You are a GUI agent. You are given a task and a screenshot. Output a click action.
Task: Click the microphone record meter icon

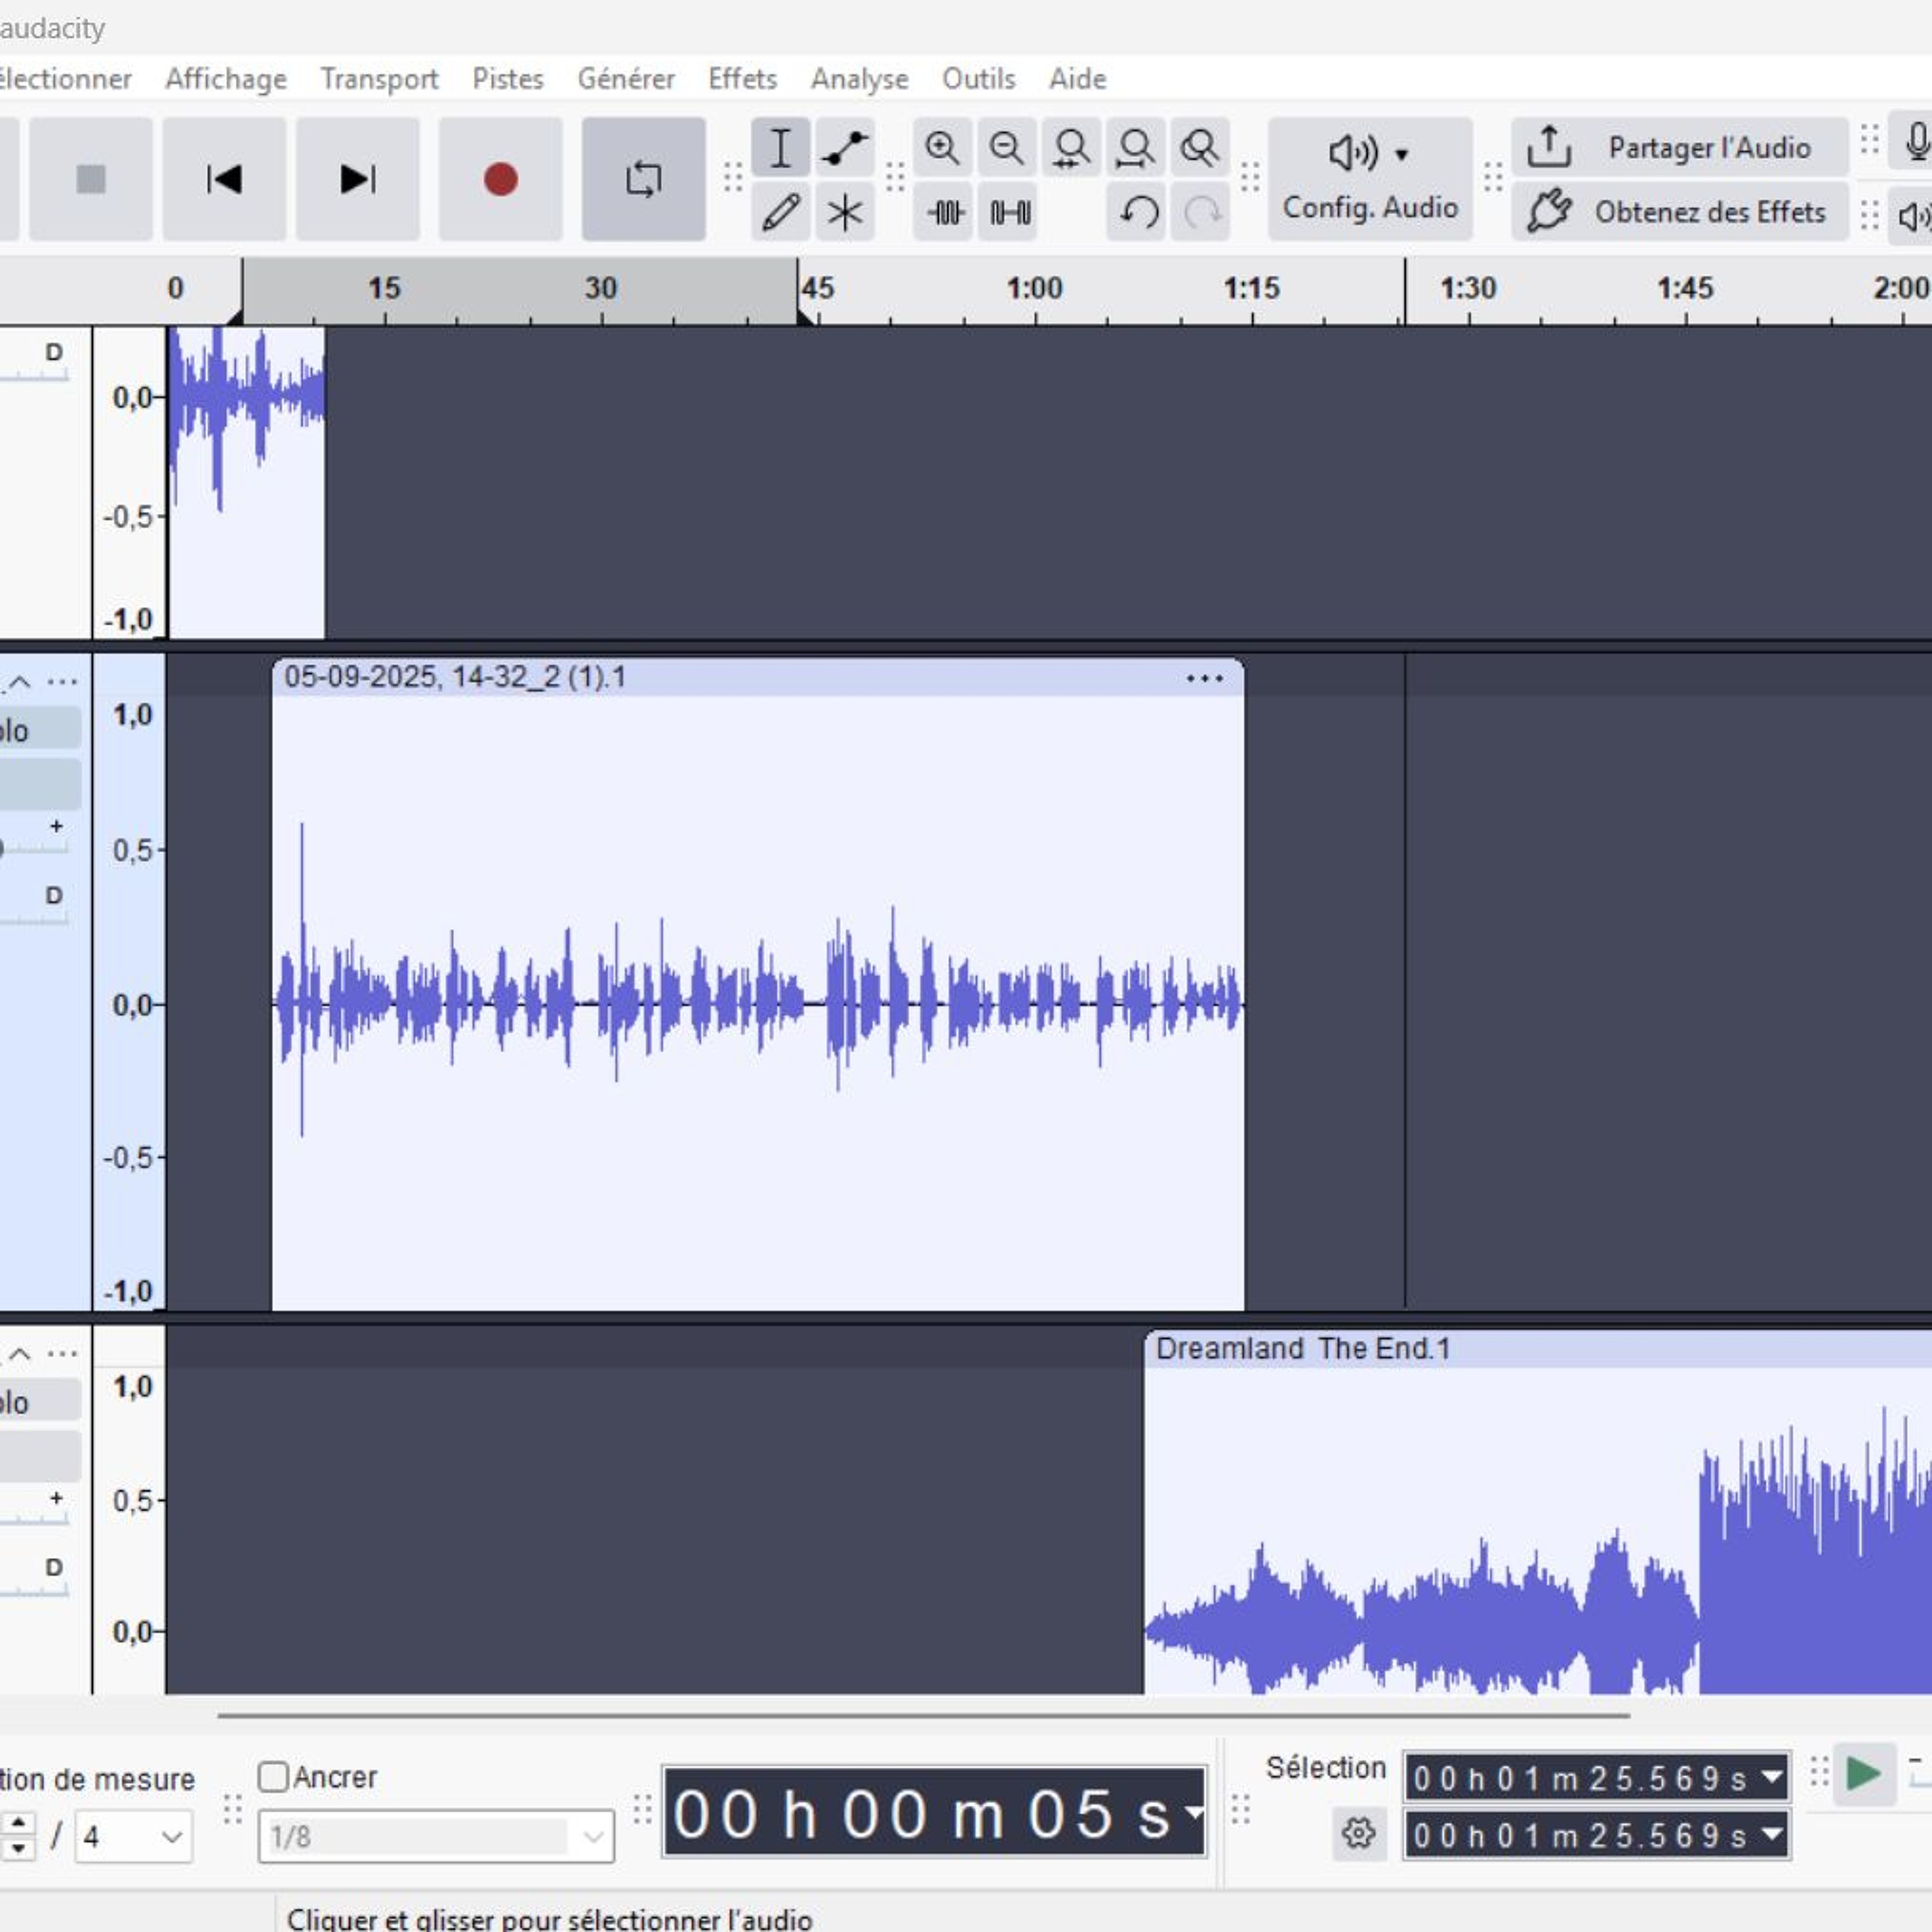pyautogui.click(x=1916, y=143)
